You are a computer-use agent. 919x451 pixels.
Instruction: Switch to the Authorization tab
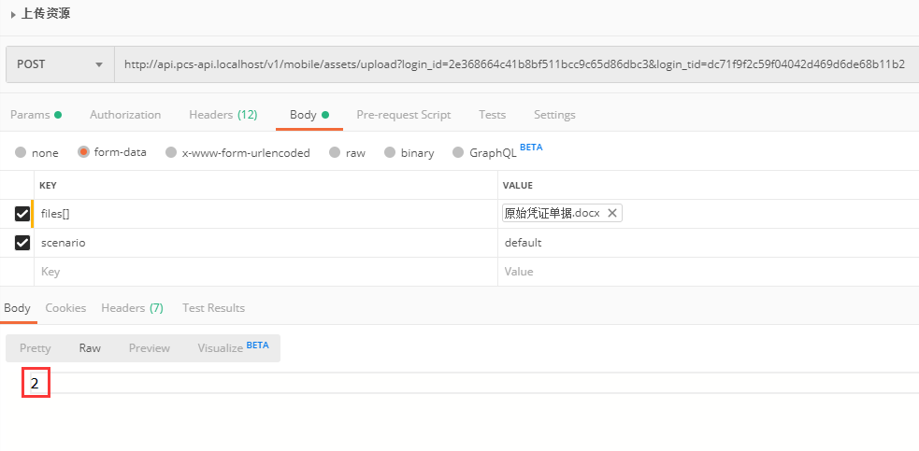125,115
